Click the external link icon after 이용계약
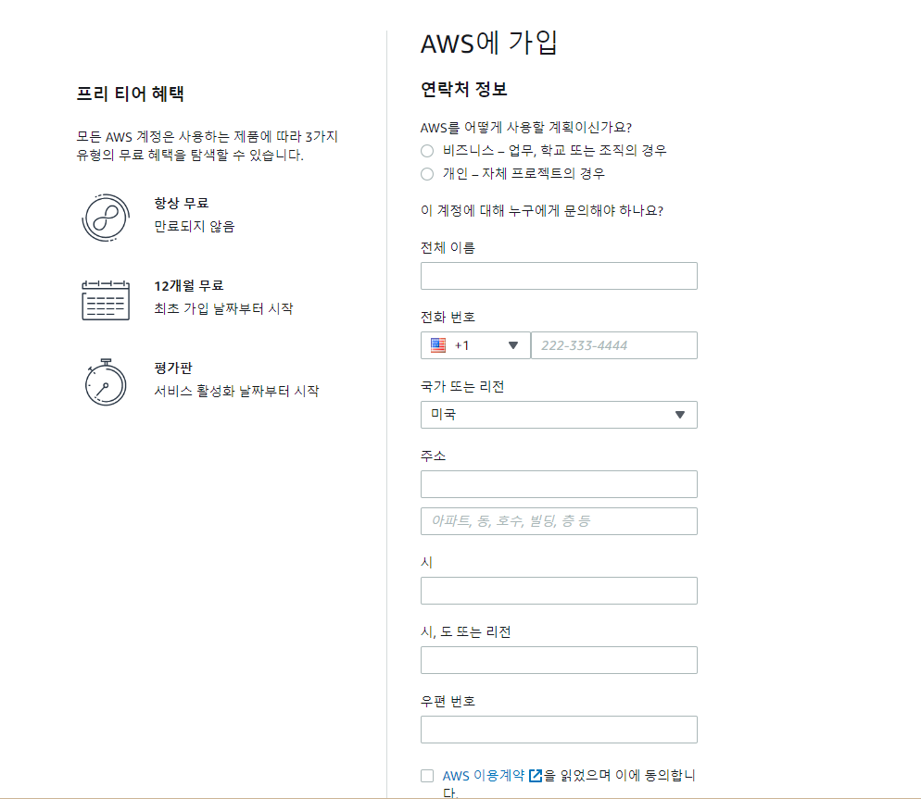This screenshot has height=799, width=921. coord(536,776)
